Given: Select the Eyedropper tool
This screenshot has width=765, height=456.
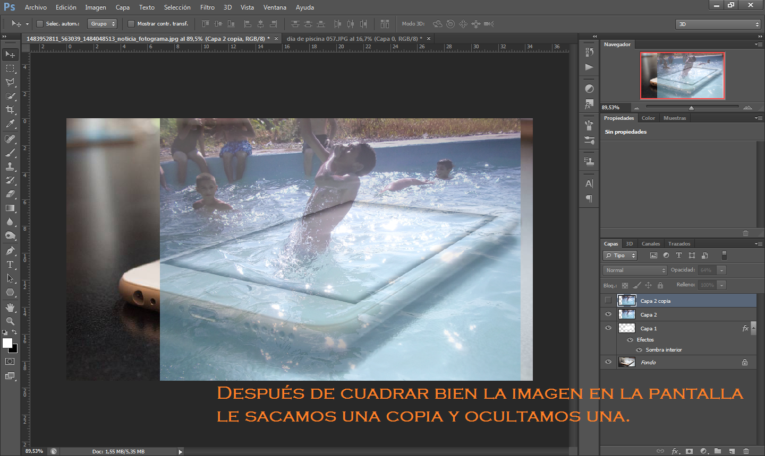Looking at the screenshot, I should click(x=10, y=124).
